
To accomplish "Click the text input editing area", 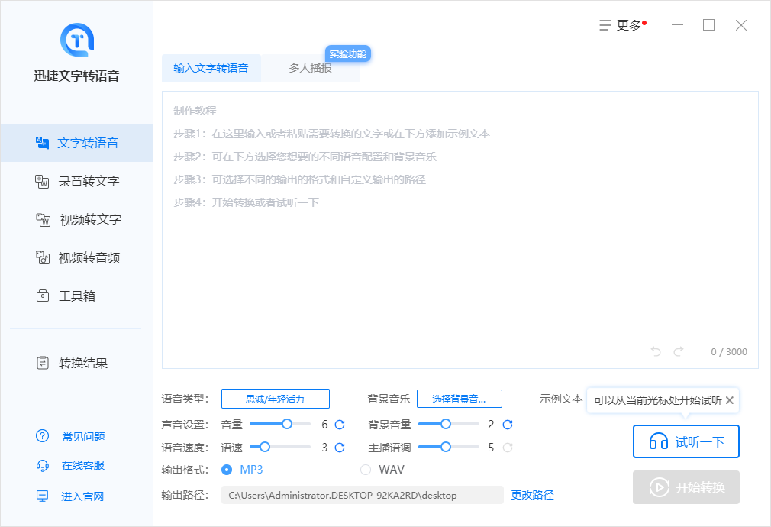I will (458, 229).
